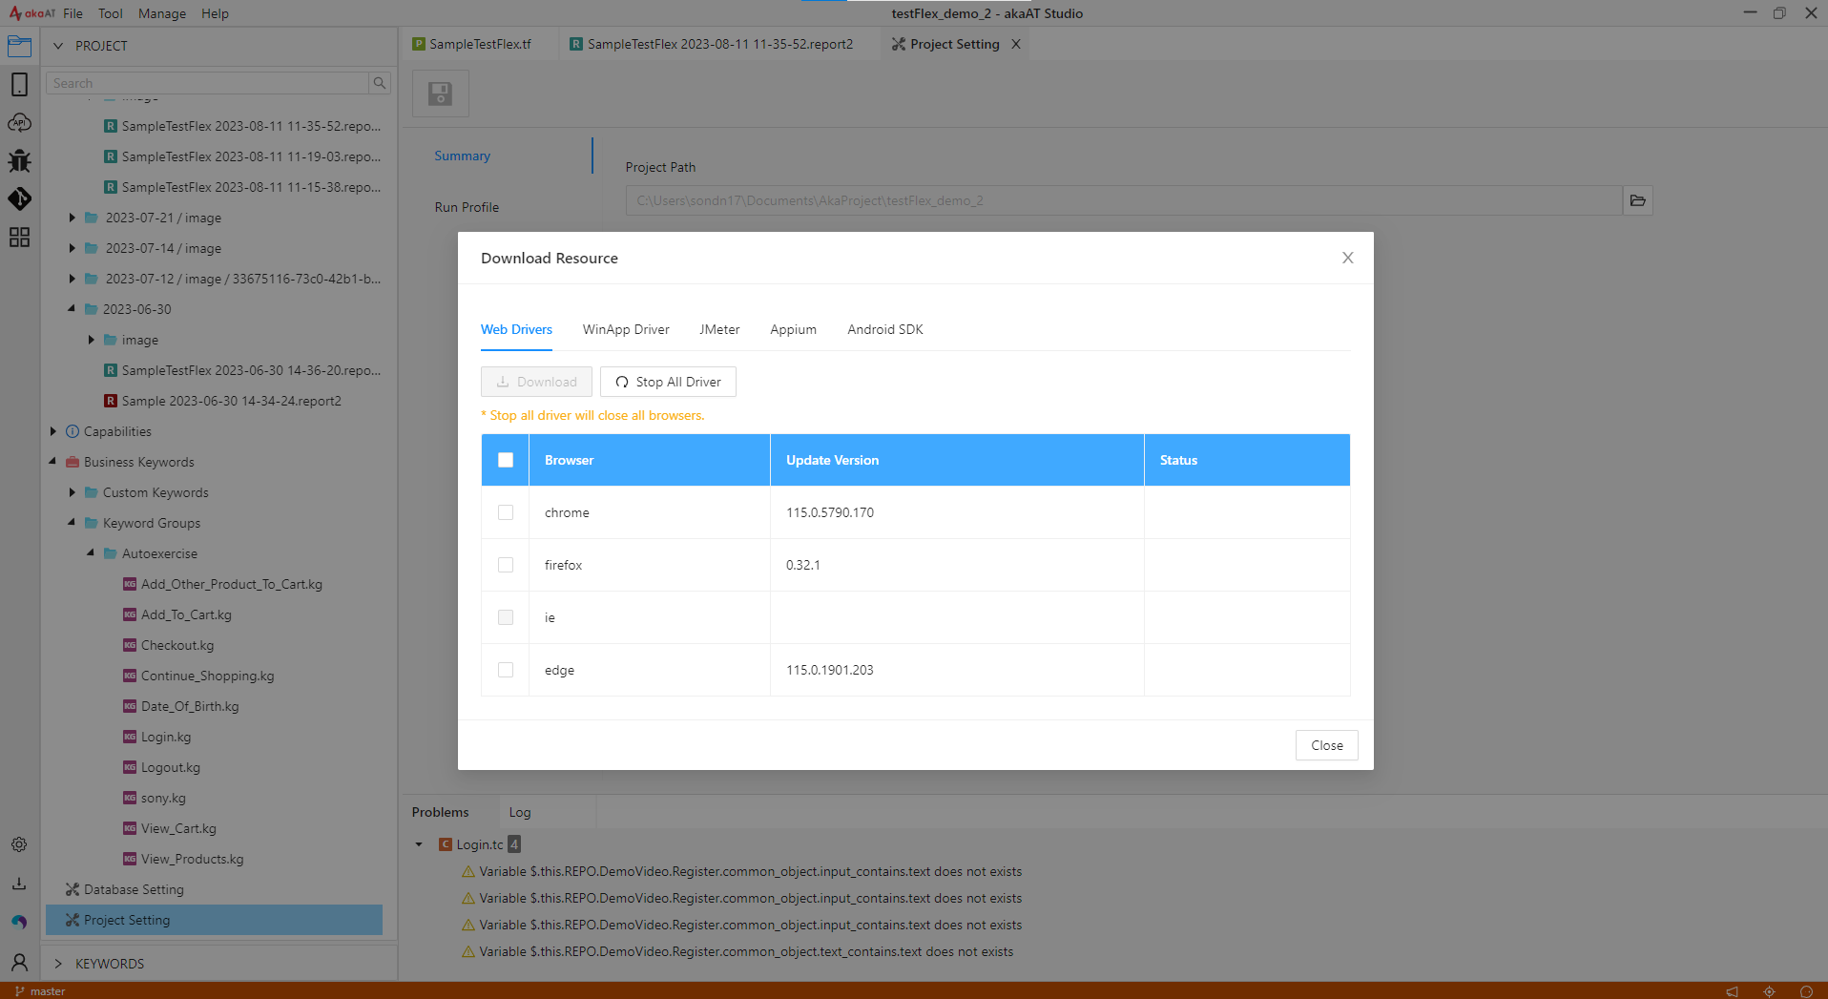Switch to the JMeter tab
The image size is (1828, 999).
click(719, 329)
